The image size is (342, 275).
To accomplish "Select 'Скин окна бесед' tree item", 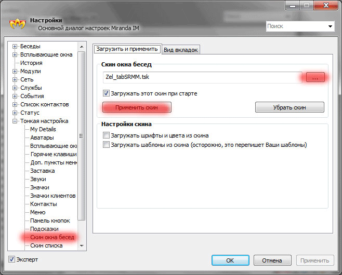I will click(x=52, y=237).
